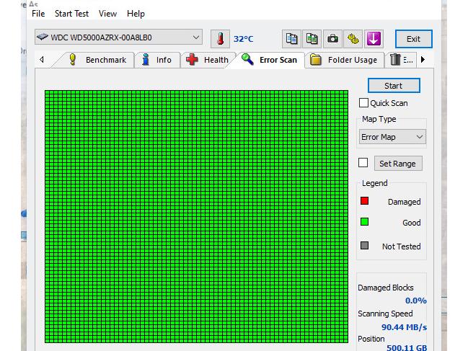Click the camera save screenshot icon

tap(332, 39)
